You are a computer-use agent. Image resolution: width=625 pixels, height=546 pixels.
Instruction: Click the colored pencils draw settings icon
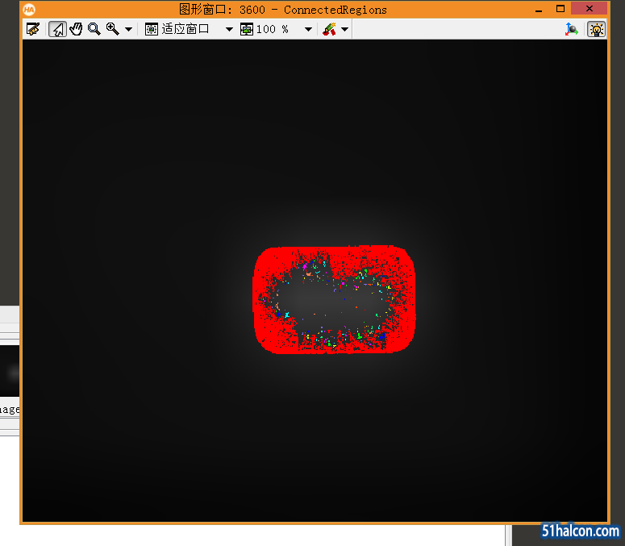click(x=329, y=29)
